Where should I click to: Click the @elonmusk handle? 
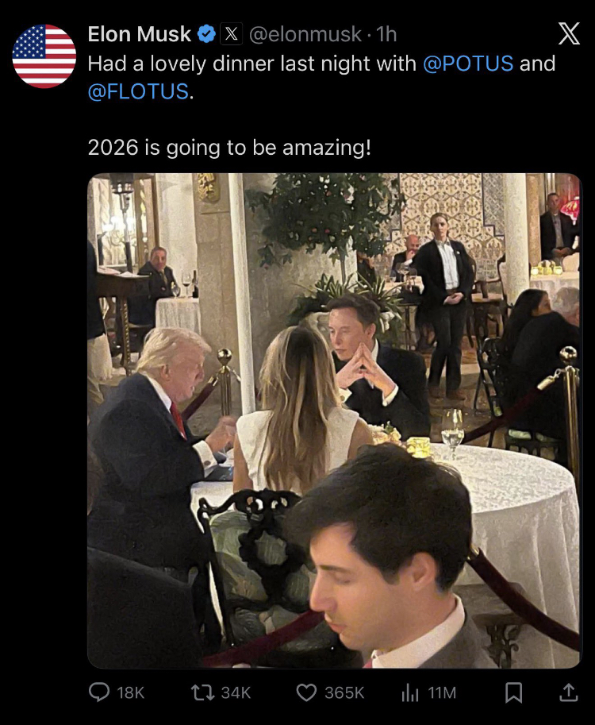tap(305, 34)
